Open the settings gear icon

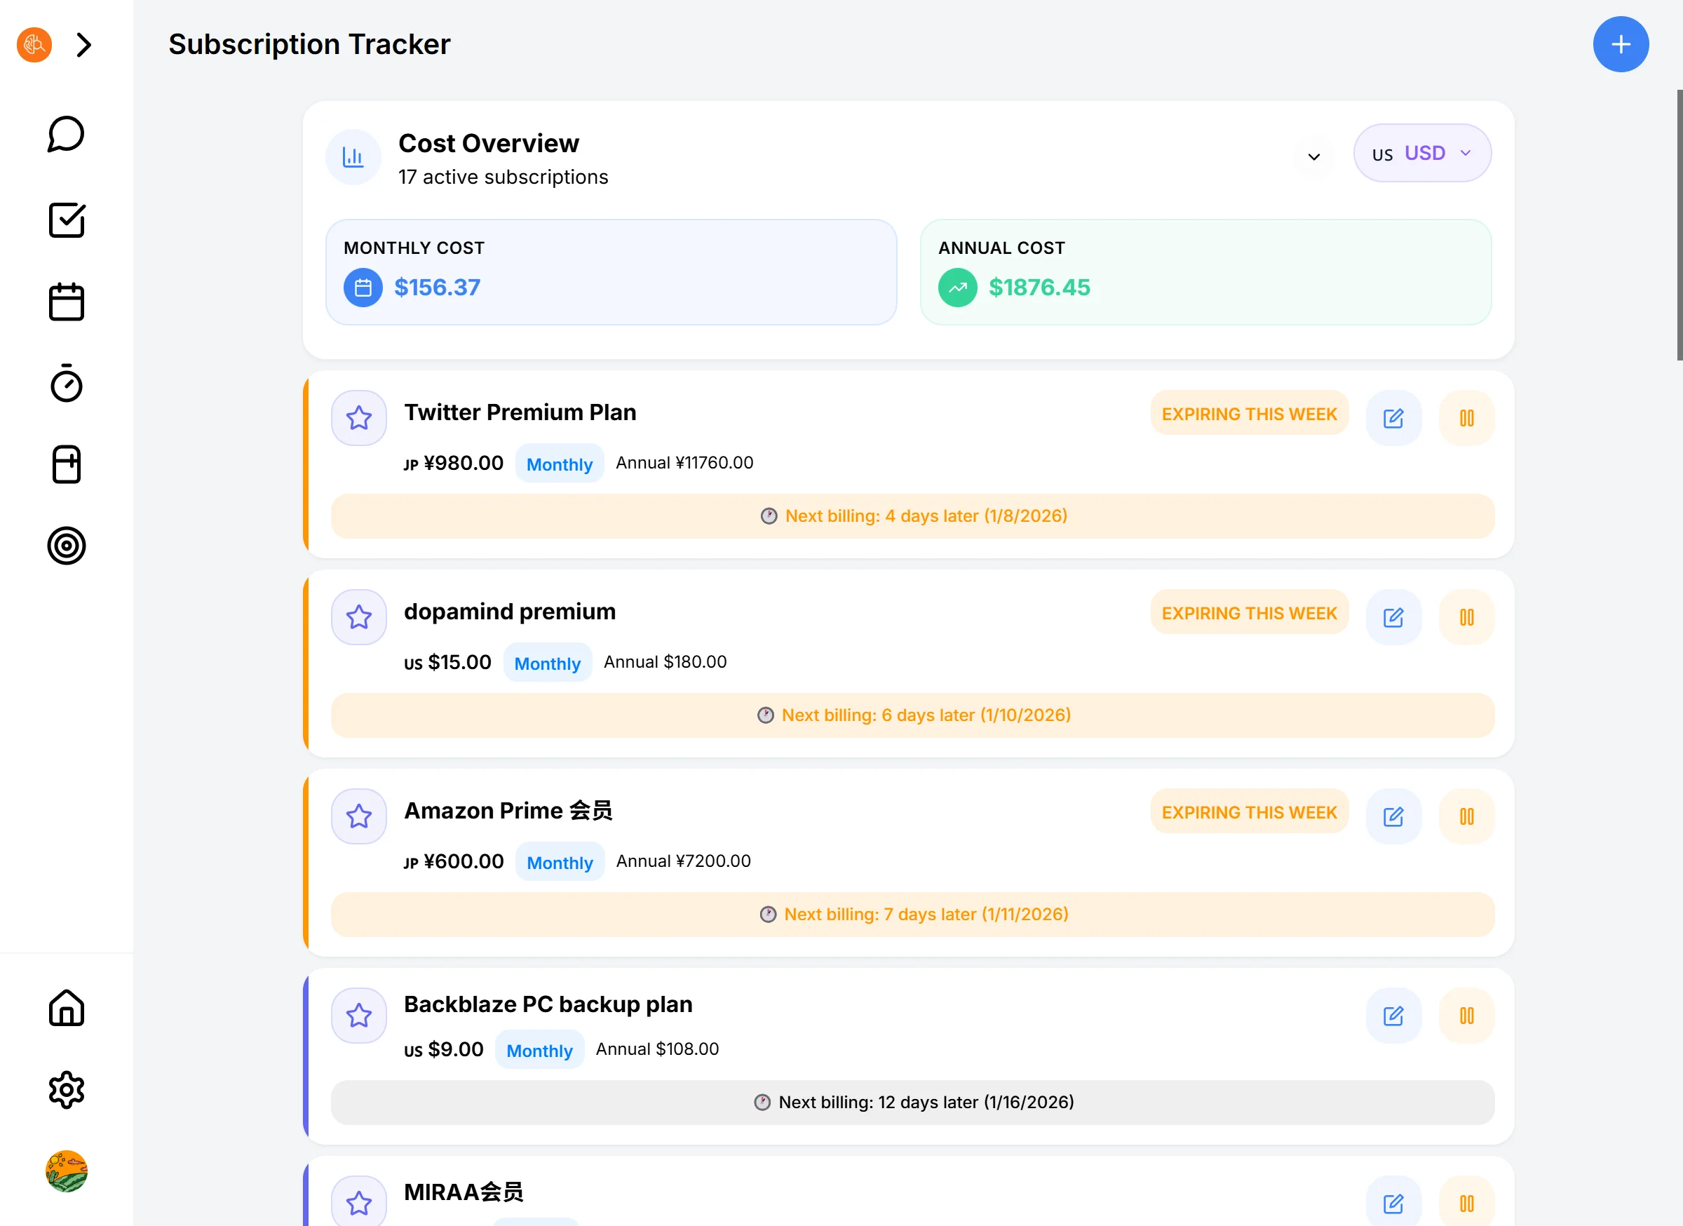pyautogui.click(x=66, y=1089)
